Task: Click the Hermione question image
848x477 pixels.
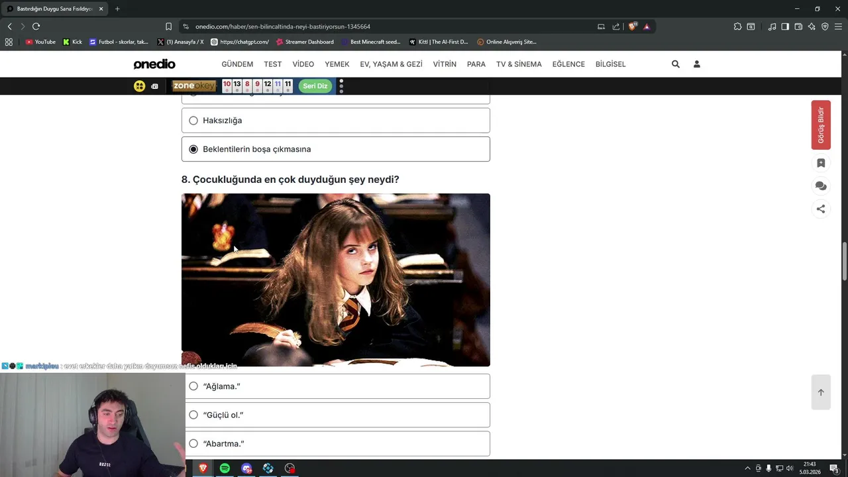Action: 336,280
